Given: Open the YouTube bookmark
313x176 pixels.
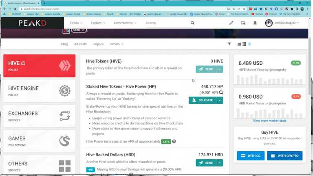Looking at the screenshot, I should [x=257, y=14].
